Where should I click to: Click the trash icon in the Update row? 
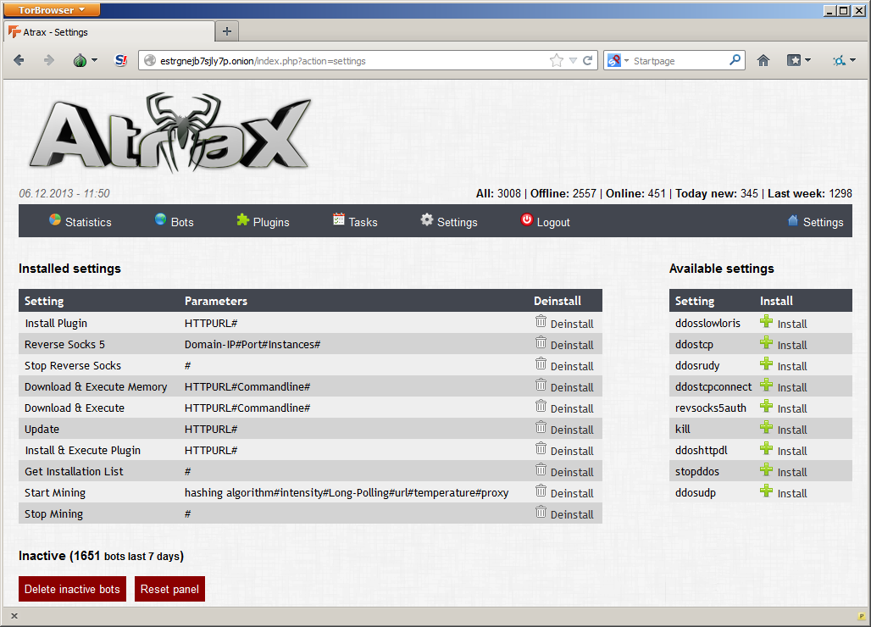click(x=541, y=428)
